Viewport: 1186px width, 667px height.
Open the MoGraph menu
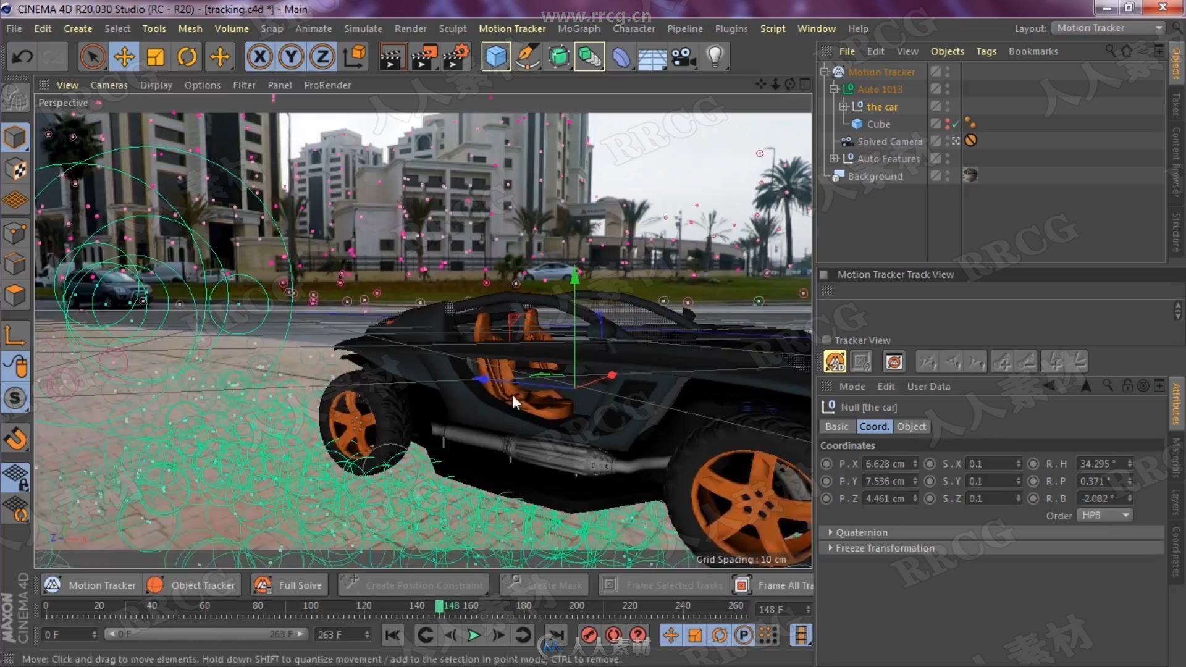tap(578, 28)
